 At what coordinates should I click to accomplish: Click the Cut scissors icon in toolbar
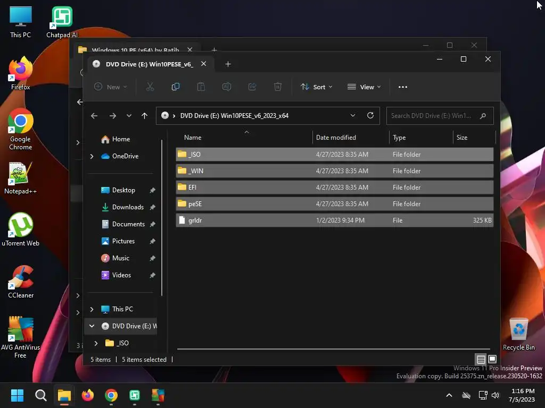(150, 87)
